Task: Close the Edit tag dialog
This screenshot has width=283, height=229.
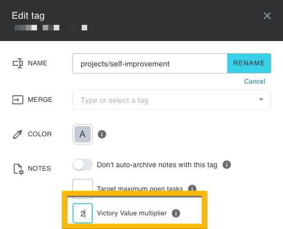Action: [267, 16]
